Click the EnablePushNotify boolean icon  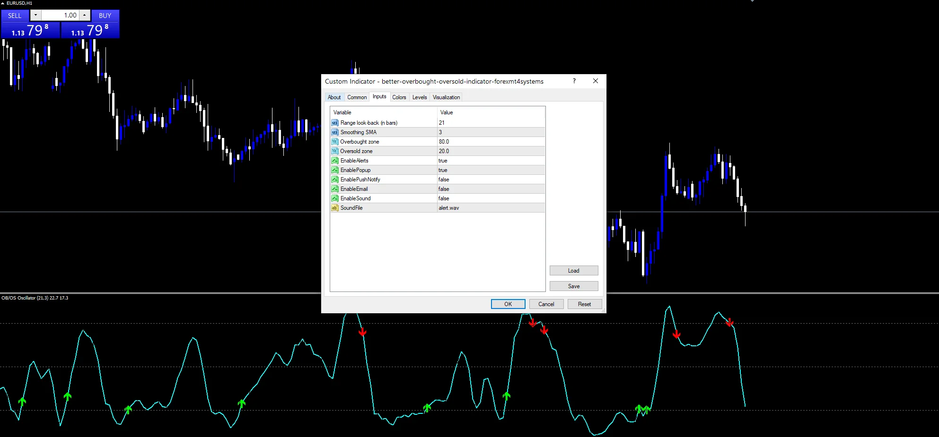(x=334, y=180)
